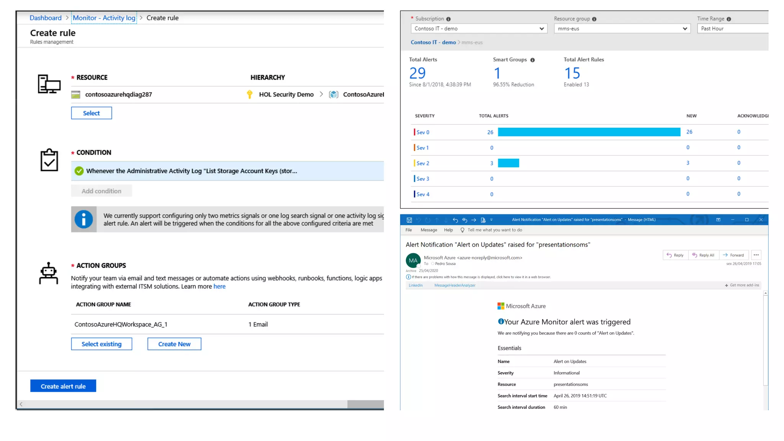Open the Message tab in Outlook

click(428, 230)
